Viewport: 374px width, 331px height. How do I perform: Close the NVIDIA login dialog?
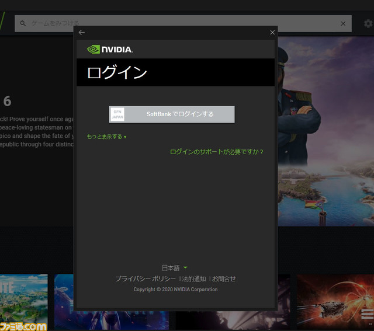[272, 33]
